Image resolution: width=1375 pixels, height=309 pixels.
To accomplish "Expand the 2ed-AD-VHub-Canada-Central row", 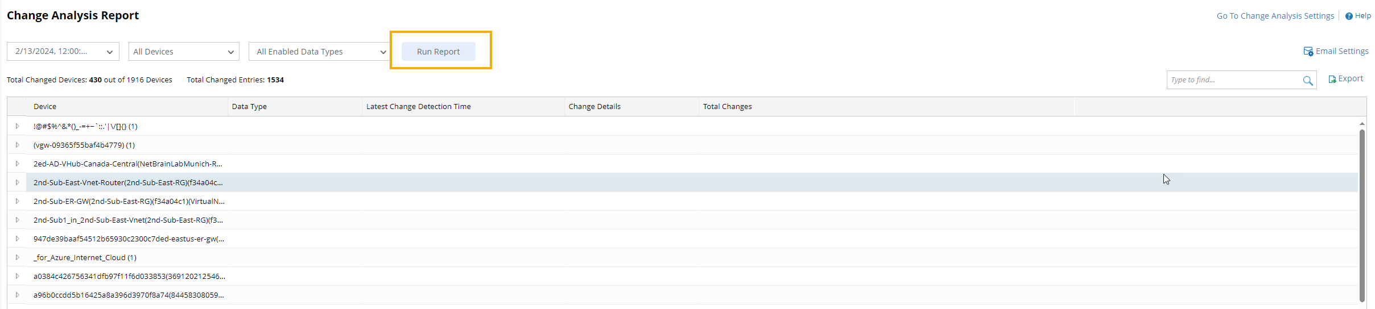I will 18,164.
